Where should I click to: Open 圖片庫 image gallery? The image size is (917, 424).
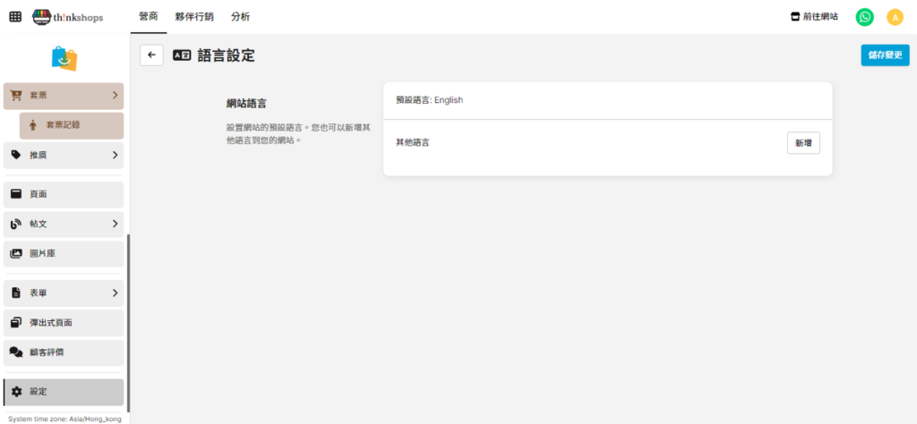(64, 254)
